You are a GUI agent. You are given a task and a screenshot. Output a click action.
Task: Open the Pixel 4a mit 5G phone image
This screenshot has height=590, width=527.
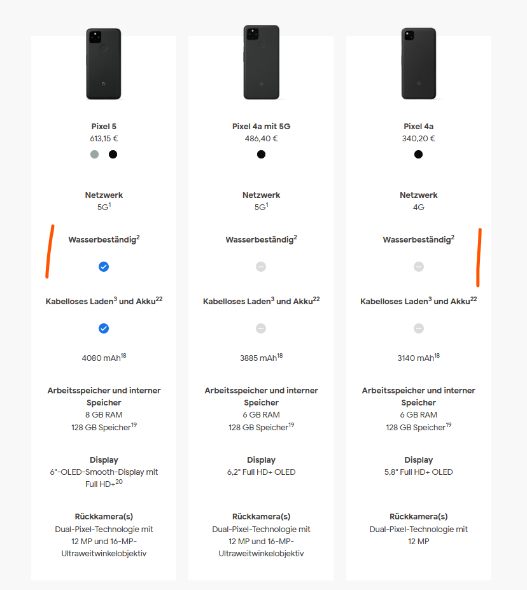click(262, 62)
